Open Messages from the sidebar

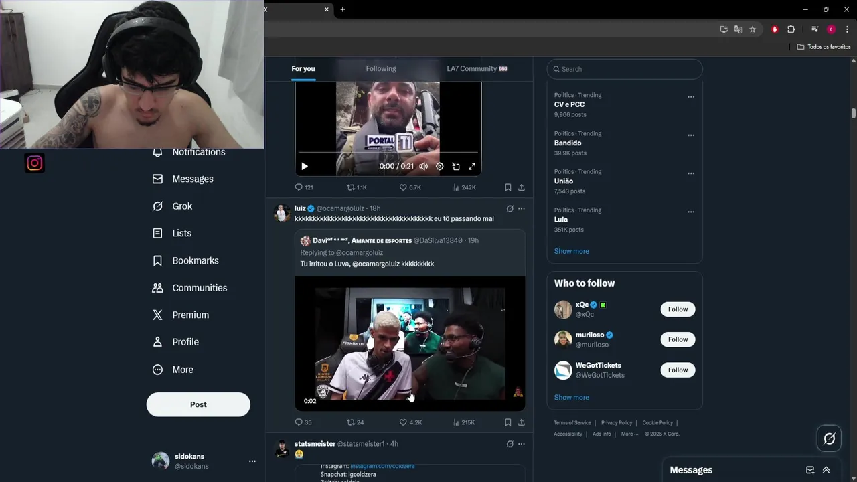(x=183, y=179)
